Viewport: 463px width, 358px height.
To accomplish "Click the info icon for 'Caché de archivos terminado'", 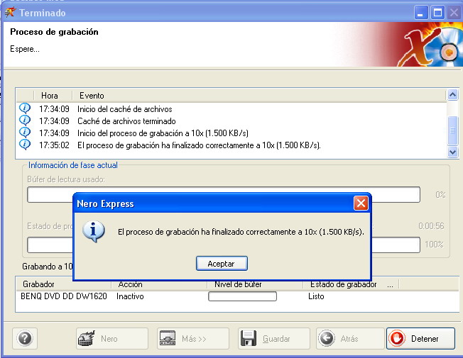I will [x=25, y=121].
